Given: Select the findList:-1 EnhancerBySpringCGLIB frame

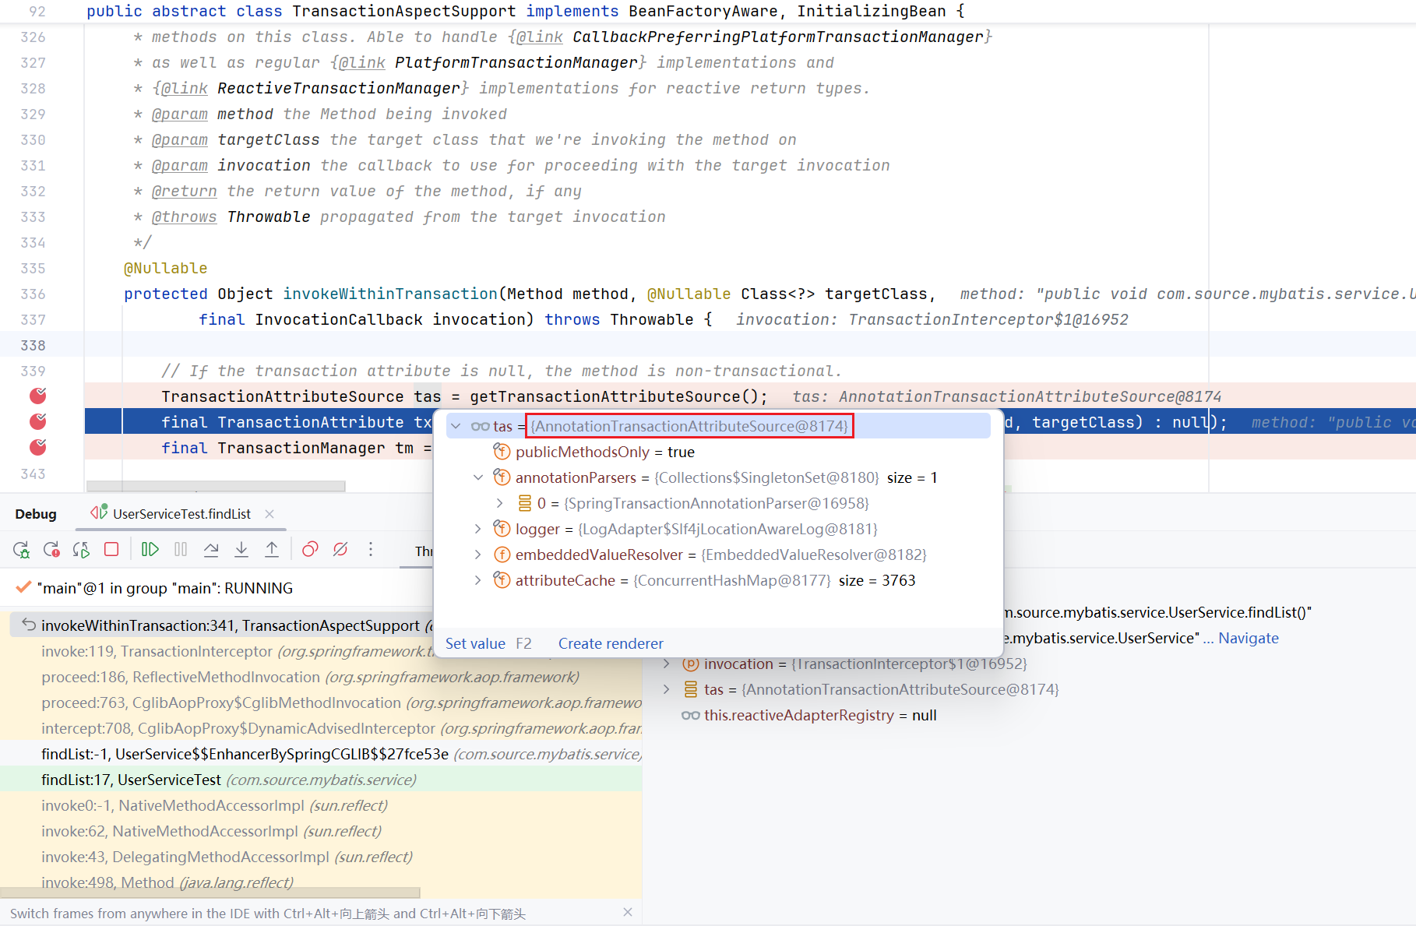Looking at the screenshot, I should click(x=321, y=754).
